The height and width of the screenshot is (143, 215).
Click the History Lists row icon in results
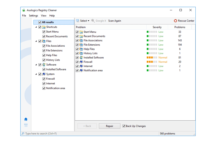[x=81, y=53]
